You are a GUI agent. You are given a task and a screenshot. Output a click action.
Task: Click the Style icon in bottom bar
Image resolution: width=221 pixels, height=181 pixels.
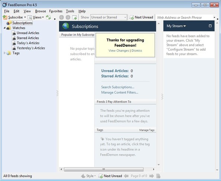83,176
